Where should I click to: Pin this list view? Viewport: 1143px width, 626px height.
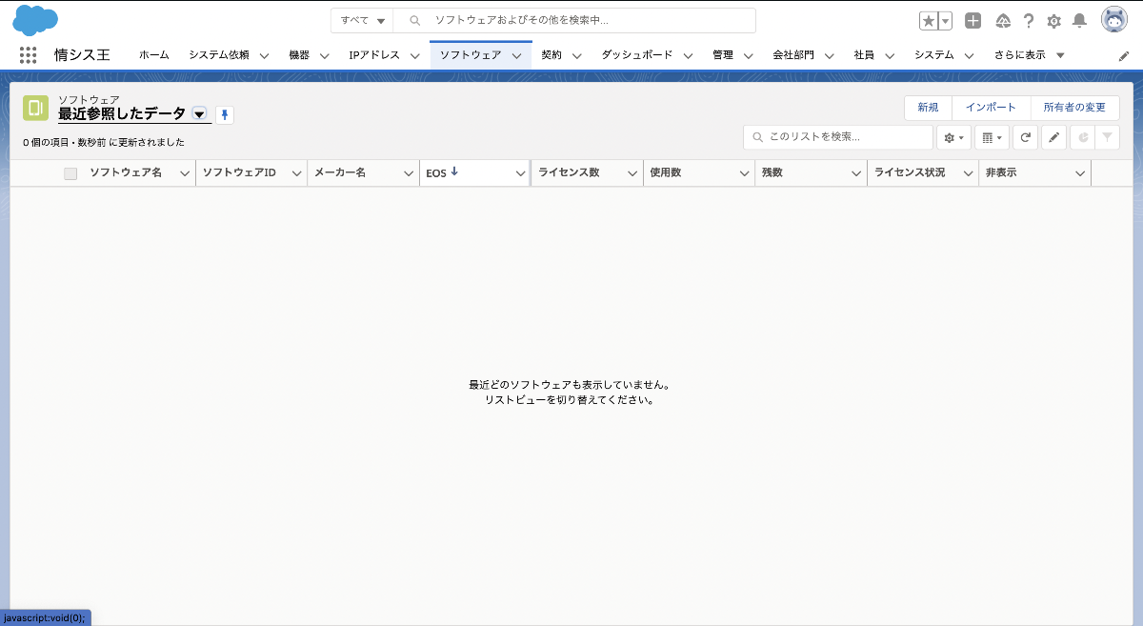pos(225,114)
